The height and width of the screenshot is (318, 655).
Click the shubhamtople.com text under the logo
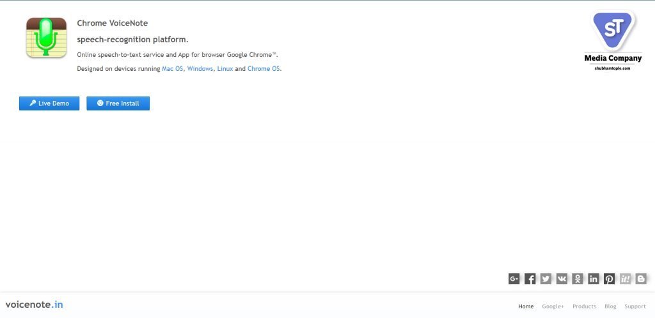pos(612,68)
